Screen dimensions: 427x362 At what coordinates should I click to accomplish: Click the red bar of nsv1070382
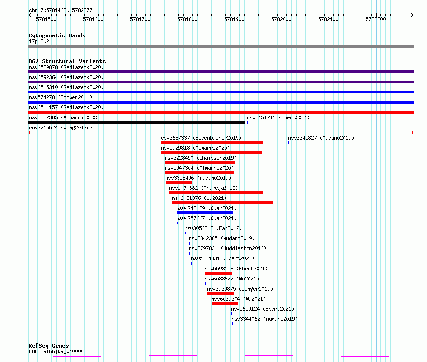(x=216, y=193)
